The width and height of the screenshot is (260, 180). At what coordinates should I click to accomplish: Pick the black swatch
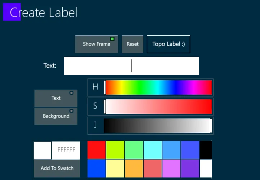206,150
